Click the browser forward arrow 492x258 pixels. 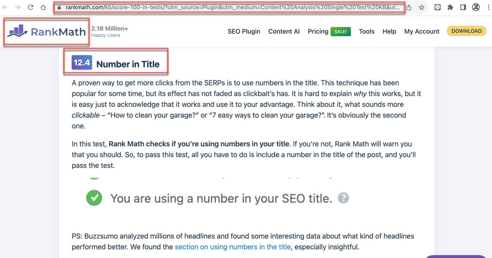tap(18, 7)
